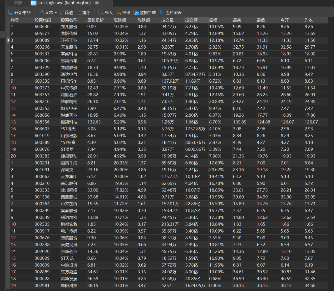Screen dimensions: 334x291
Task: Click 统联精密's amplitude cell 20.83%
Action: [x=220, y=101]
